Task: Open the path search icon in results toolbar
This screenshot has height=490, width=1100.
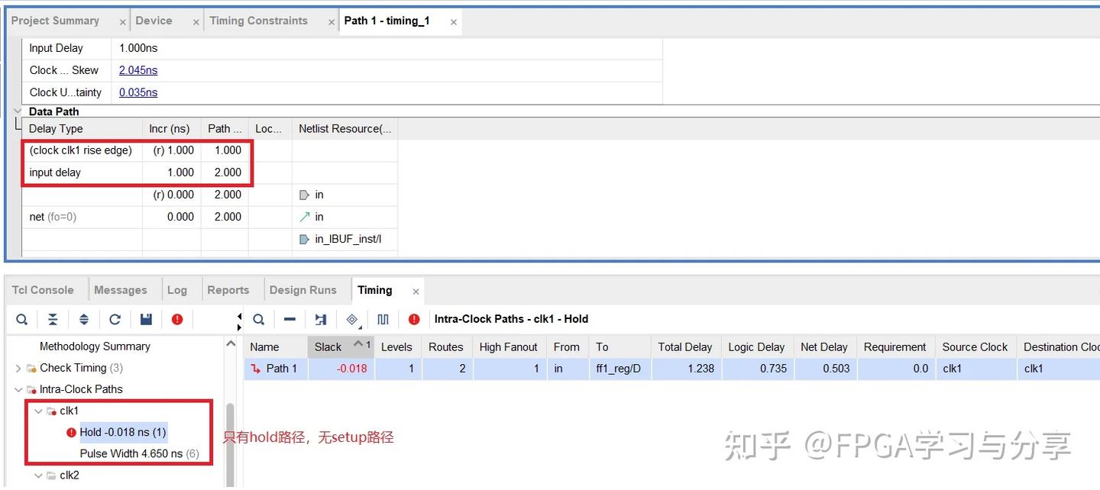Action: tap(259, 319)
